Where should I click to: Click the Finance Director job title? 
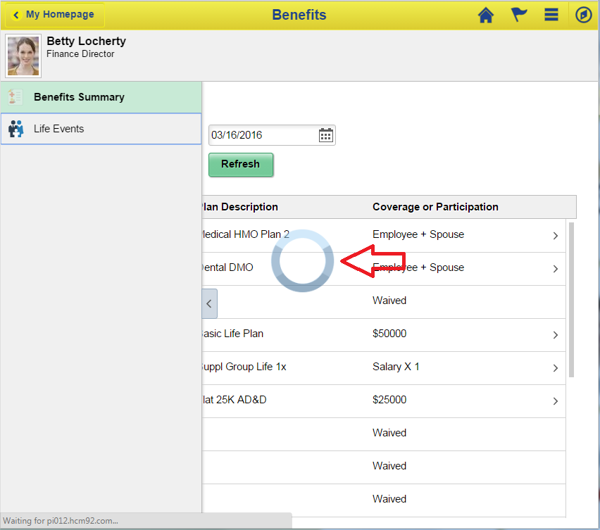80,54
